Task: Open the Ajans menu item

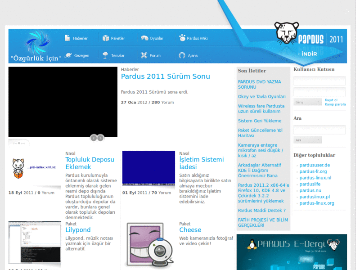Action: point(193,55)
